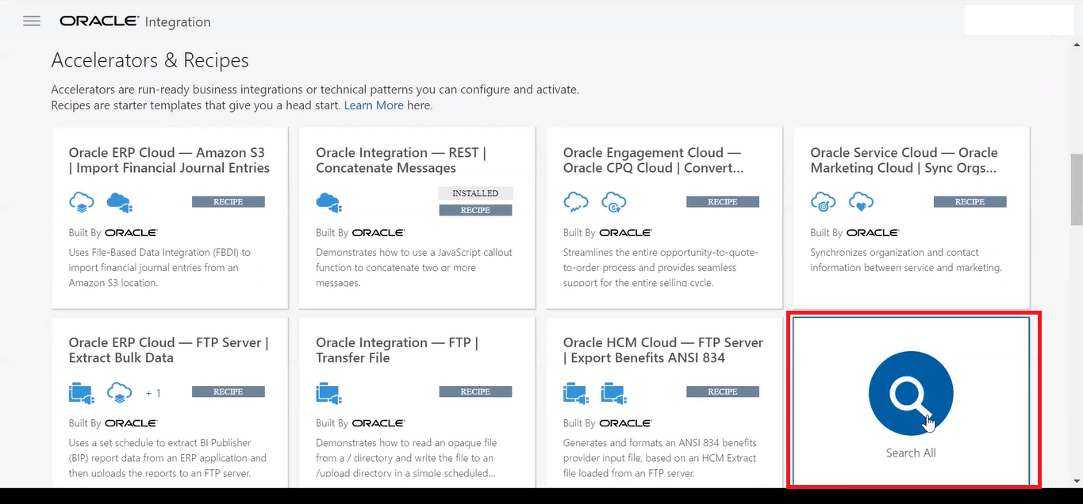Click the INSTALLED badge on Concatenate Messages
This screenshot has height=504, width=1083.
pos(474,193)
